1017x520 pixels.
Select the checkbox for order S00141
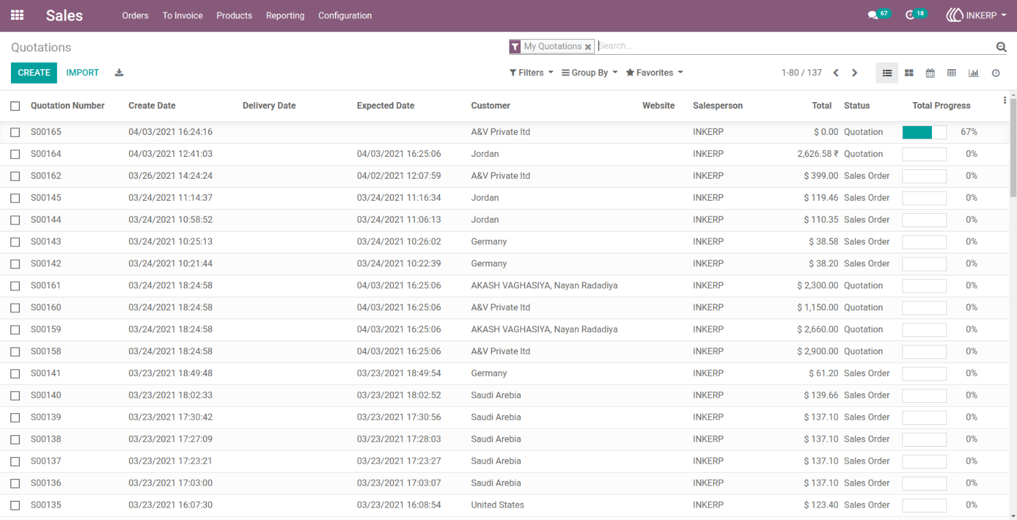click(x=15, y=373)
